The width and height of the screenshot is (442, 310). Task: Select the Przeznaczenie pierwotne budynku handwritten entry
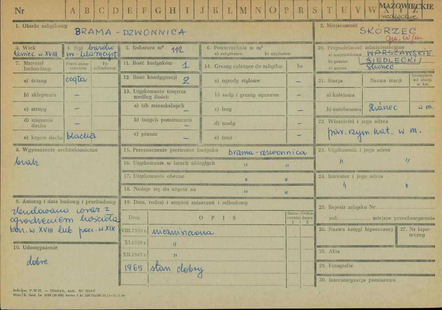(267, 152)
